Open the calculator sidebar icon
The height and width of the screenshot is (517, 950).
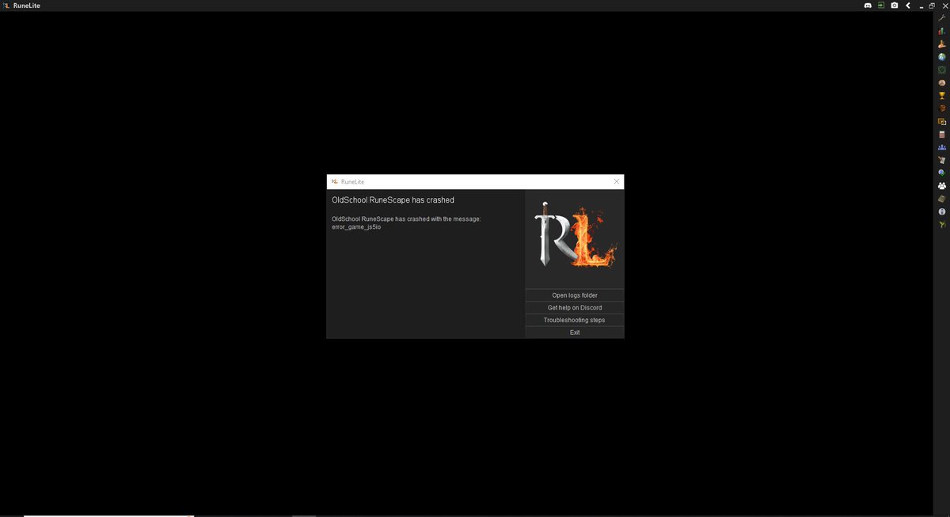click(x=942, y=135)
